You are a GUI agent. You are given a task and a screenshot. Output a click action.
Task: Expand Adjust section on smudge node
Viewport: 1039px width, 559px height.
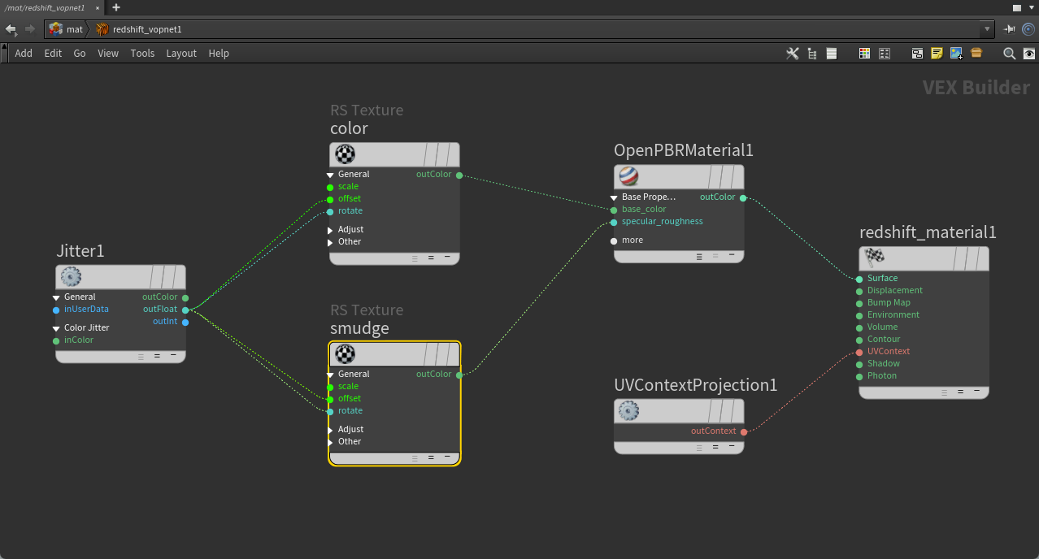pos(331,430)
